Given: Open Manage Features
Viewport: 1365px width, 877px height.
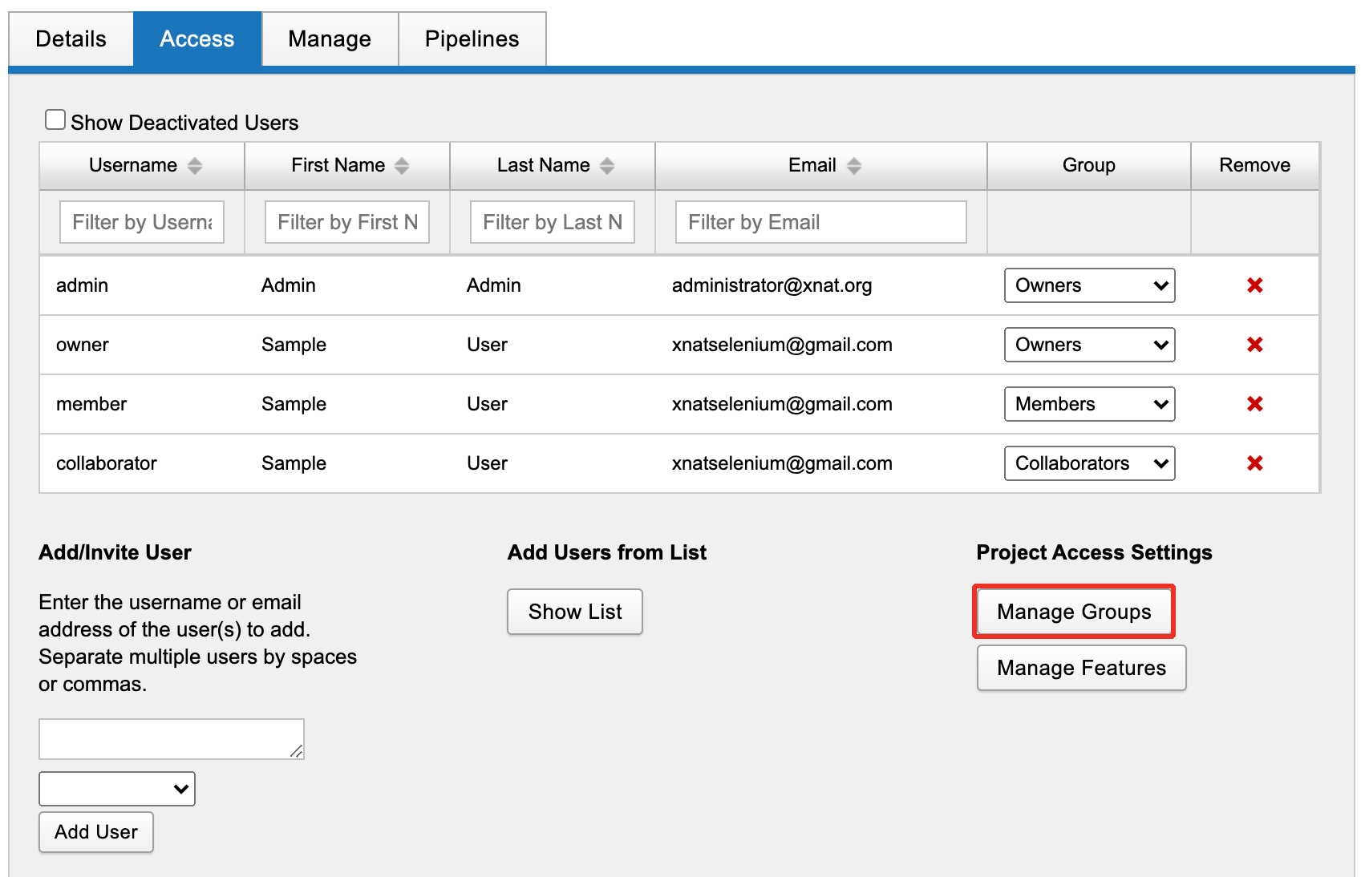Looking at the screenshot, I should tap(1080, 668).
